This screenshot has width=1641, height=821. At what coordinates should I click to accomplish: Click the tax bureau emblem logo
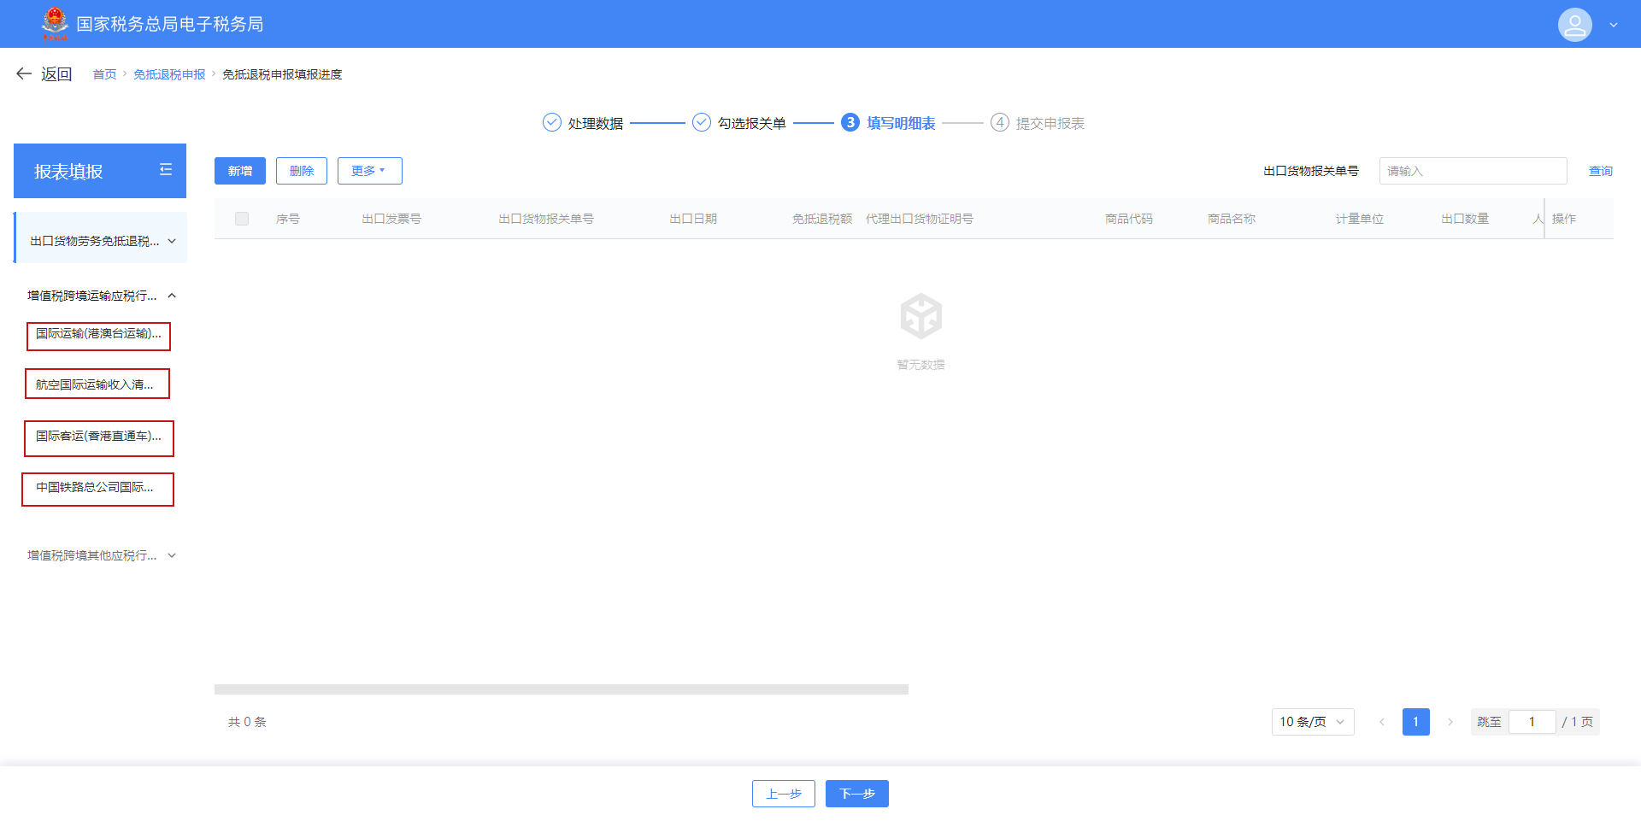tap(55, 23)
